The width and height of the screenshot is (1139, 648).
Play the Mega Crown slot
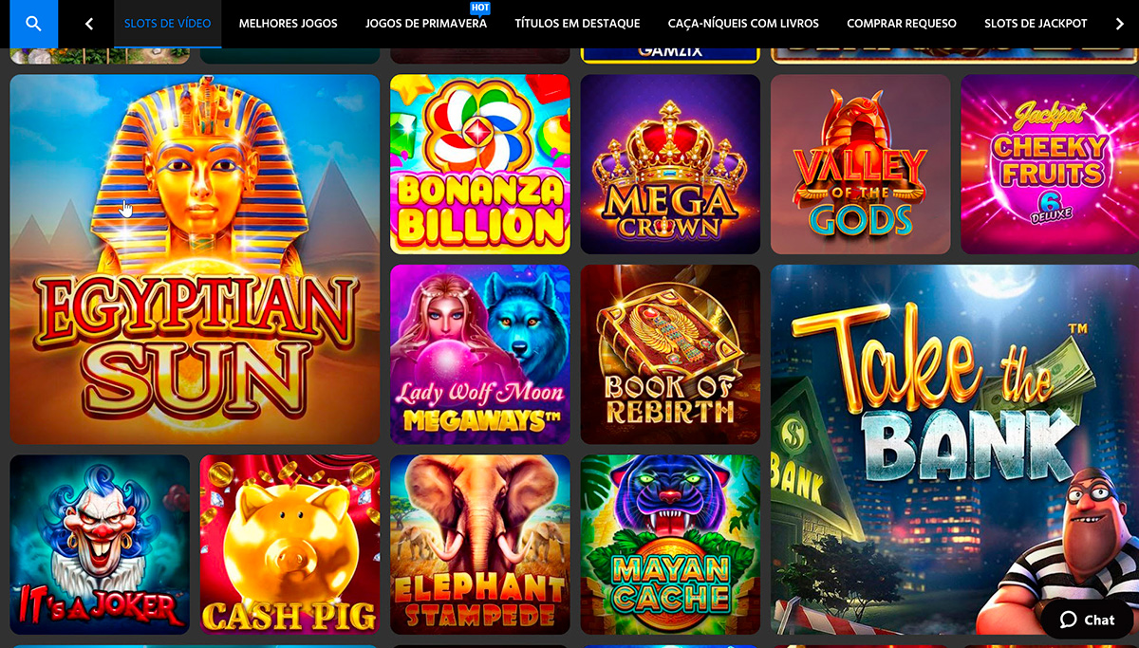[670, 164]
